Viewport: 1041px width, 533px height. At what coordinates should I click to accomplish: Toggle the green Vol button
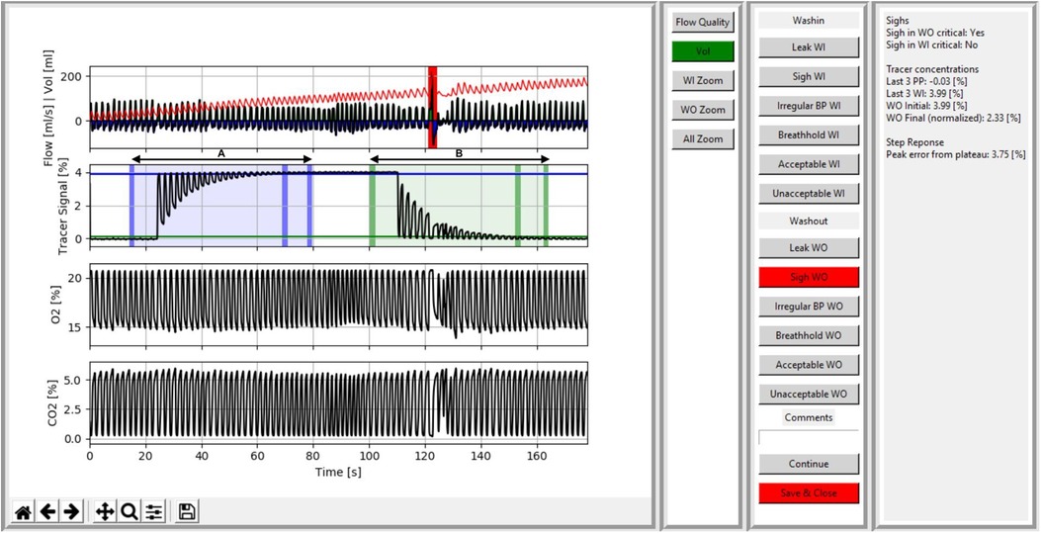coord(703,51)
